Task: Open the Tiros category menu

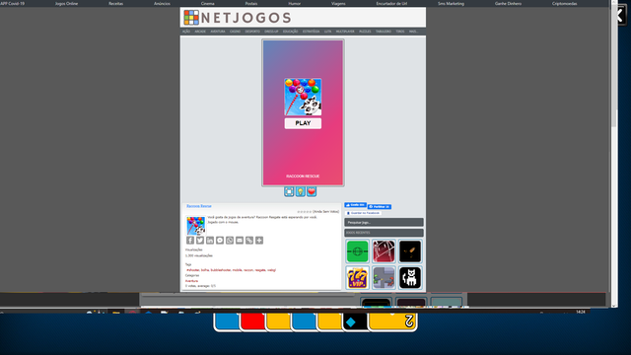Action: click(399, 32)
